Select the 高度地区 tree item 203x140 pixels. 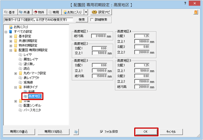[x=35, y=96]
